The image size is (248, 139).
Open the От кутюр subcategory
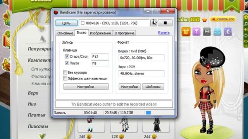[41, 69]
